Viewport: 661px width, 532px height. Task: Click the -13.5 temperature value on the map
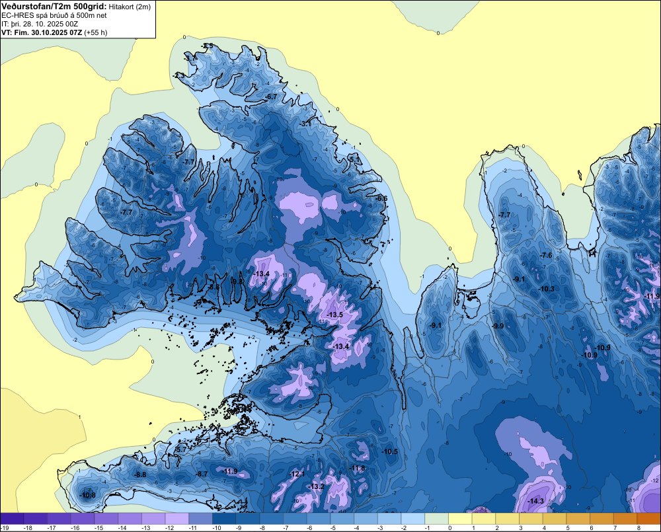point(335,315)
